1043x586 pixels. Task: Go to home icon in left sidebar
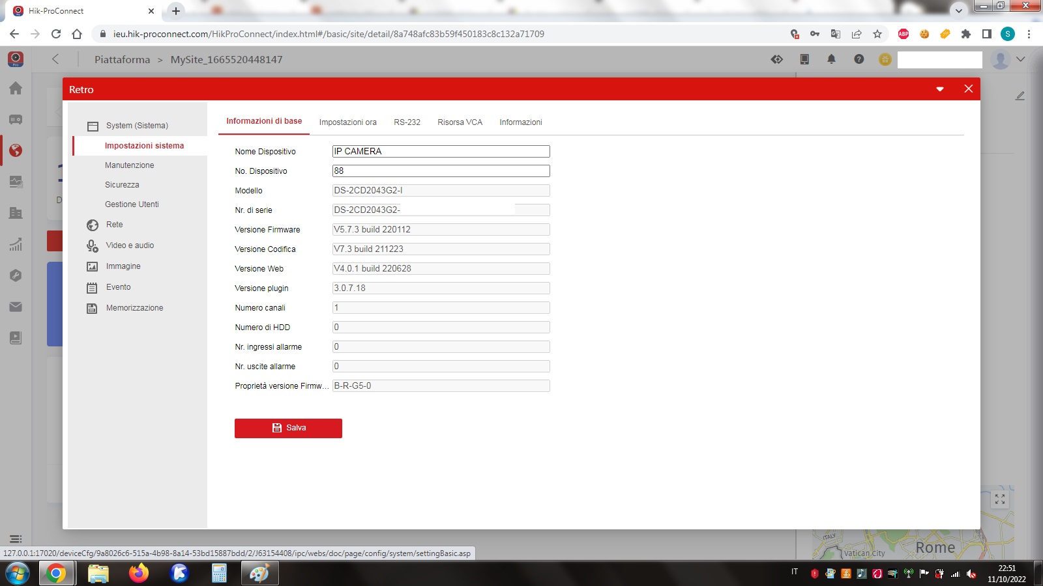tap(16, 89)
